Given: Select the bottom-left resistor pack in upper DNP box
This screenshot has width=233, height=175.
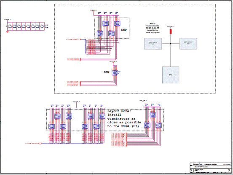Looking at the screenshot, I should point(100,34).
